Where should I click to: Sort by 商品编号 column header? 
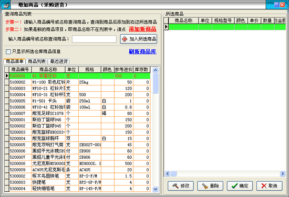[x=20, y=70]
